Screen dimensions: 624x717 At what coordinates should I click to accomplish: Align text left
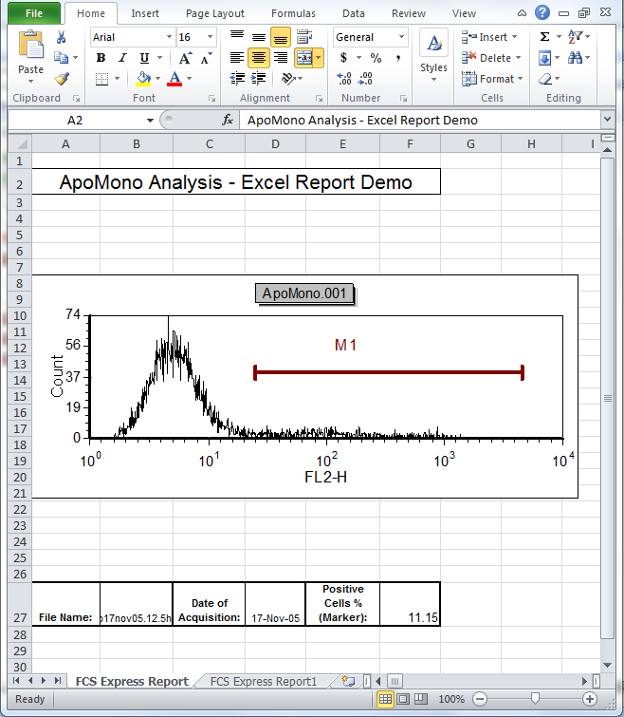click(x=237, y=58)
